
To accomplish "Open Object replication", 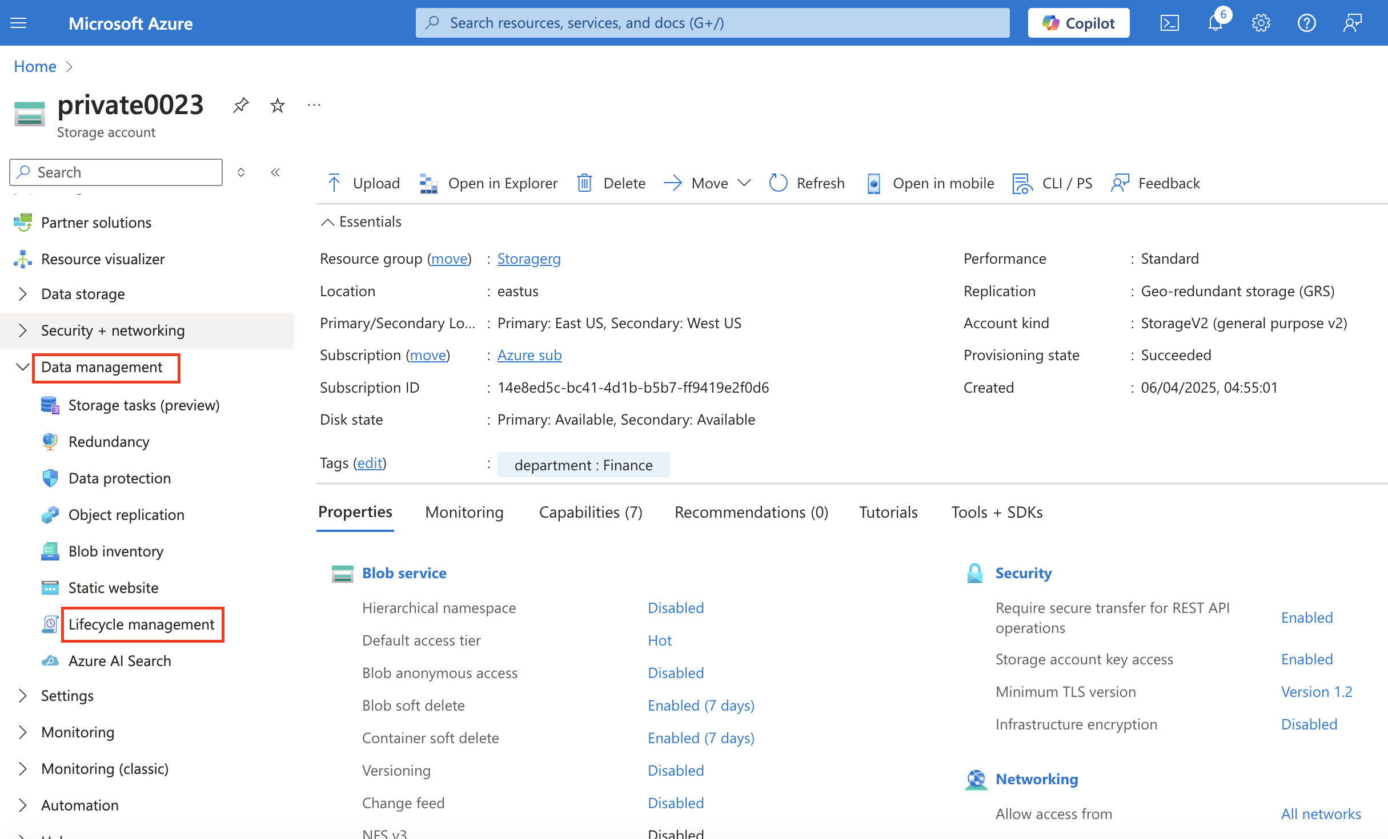I will (126, 515).
